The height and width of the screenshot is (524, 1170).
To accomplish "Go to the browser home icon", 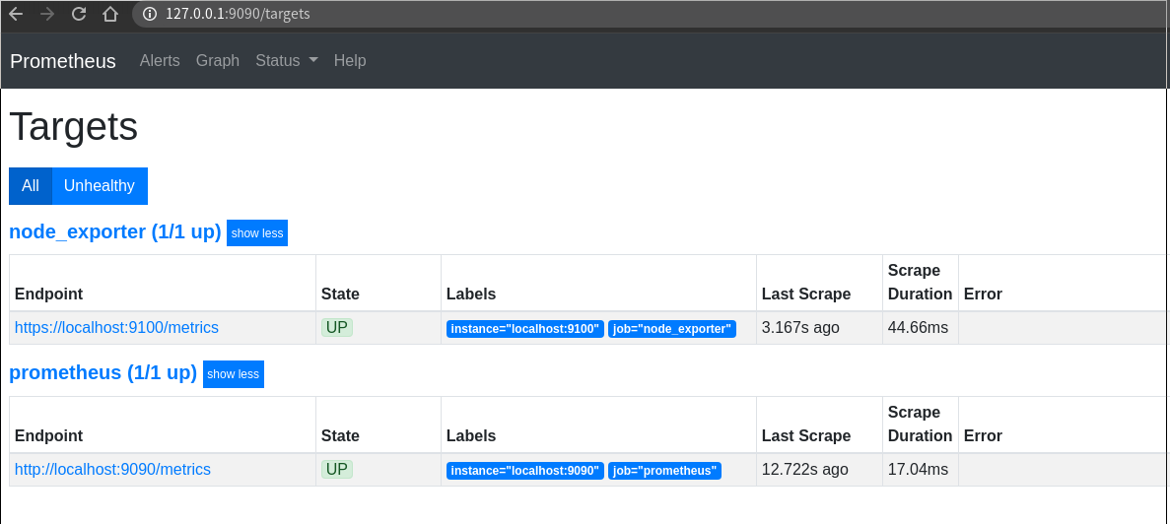I will tap(110, 14).
